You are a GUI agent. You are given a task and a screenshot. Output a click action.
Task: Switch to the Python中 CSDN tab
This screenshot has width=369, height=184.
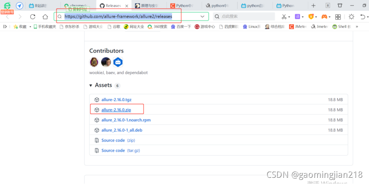184,6
